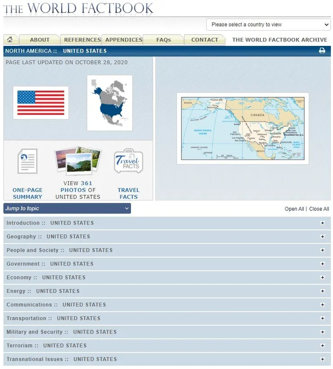Click the TRAVEL FACTS text link
Image resolution: width=333 pixels, height=369 pixels.
(129, 193)
